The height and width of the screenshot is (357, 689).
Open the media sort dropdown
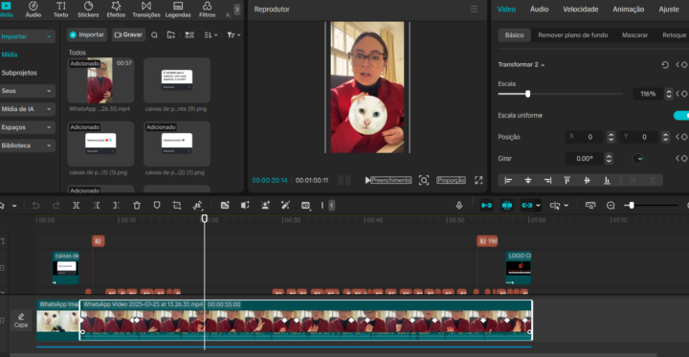211,35
